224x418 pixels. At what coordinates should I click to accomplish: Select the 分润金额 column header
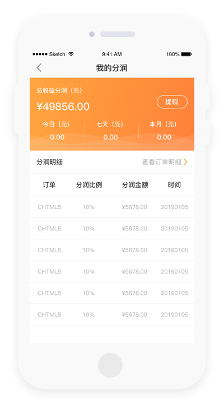[135, 185]
